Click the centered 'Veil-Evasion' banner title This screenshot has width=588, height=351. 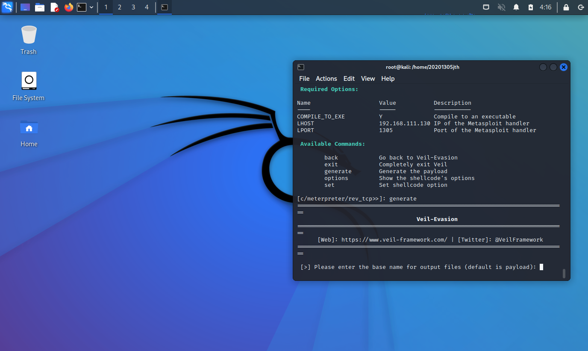(437, 219)
